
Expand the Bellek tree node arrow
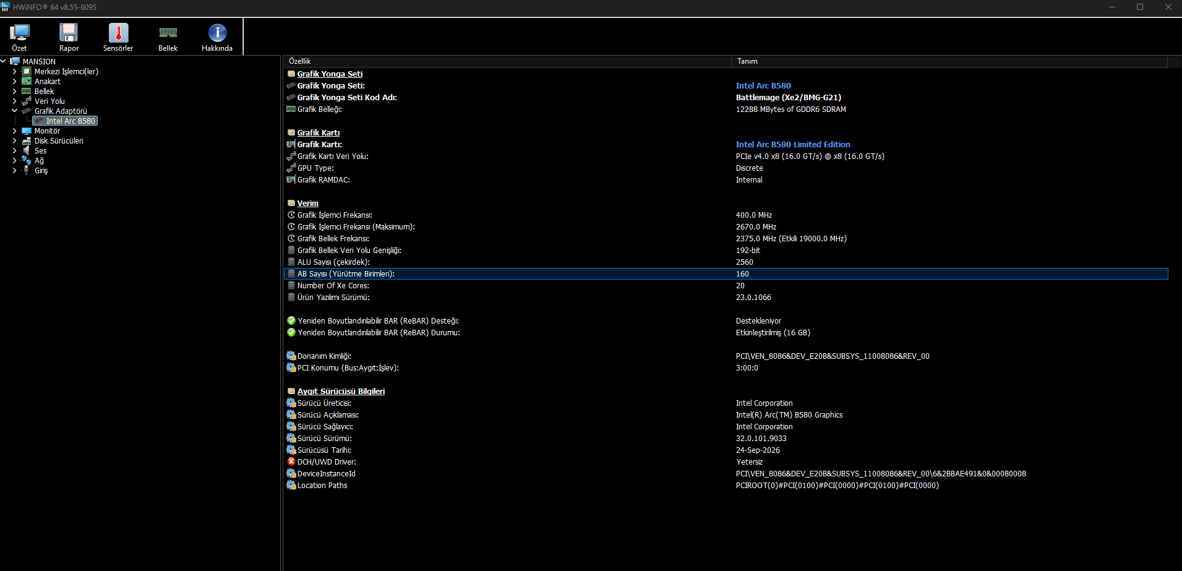pos(14,92)
